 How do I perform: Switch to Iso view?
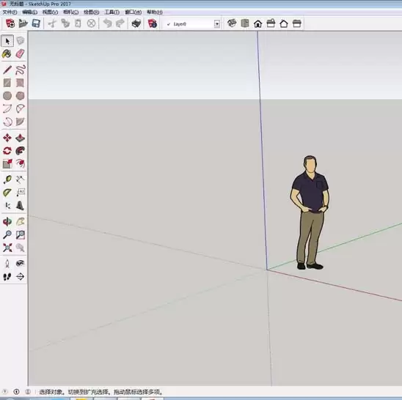232,23
